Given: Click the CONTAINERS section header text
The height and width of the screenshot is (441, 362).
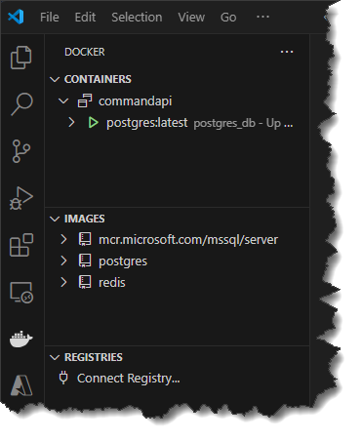Looking at the screenshot, I should pyautogui.click(x=98, y=79).
